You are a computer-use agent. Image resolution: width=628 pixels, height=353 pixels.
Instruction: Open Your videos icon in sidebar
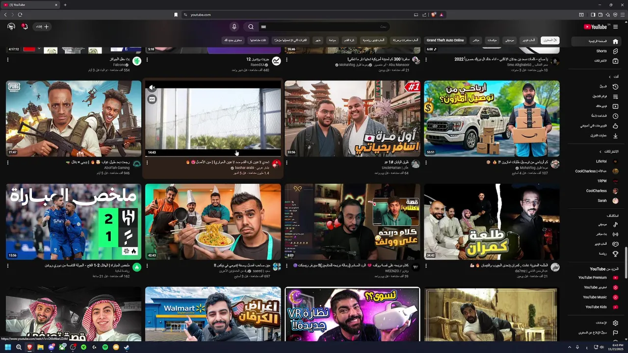[615, 106]
